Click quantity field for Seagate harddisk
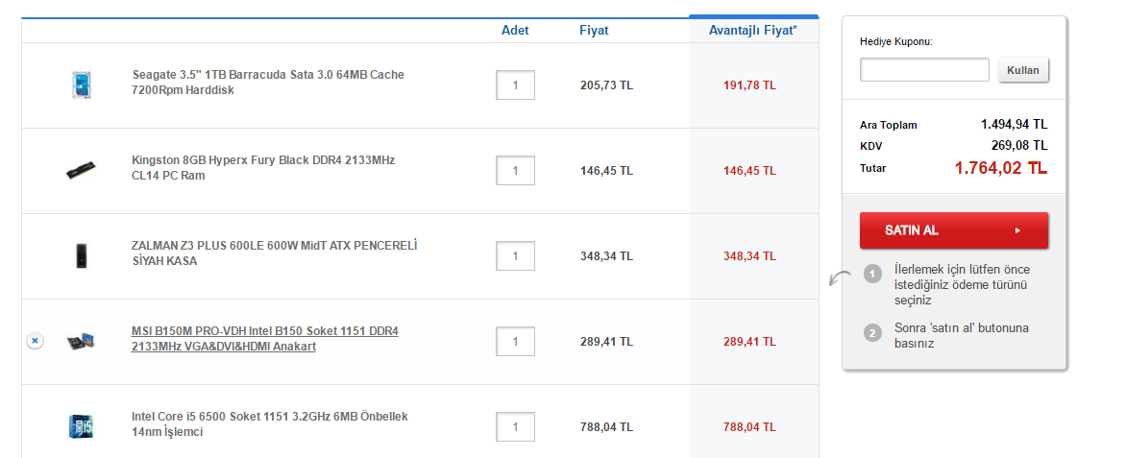This screenshot has width=1126, height=458. point(515,85)
